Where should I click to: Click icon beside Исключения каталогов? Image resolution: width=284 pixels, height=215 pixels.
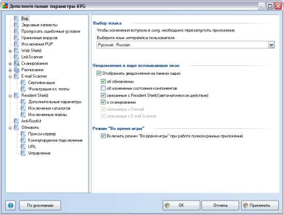[23, 108]
